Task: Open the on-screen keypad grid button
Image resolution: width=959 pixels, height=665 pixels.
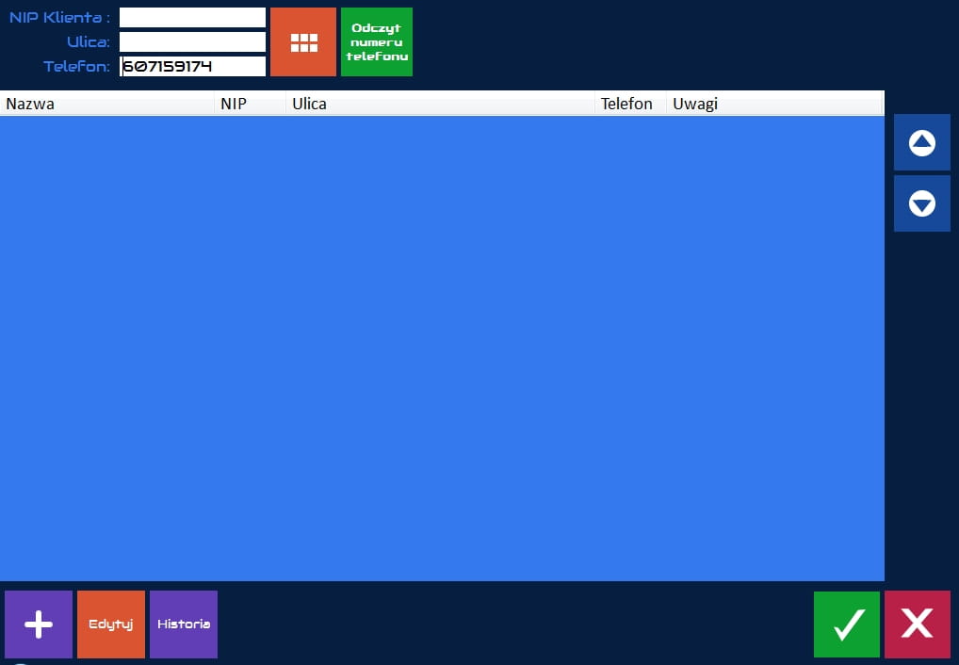Action: point(302,42)
